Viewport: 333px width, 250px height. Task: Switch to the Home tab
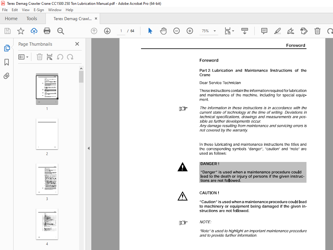(11, 19)
